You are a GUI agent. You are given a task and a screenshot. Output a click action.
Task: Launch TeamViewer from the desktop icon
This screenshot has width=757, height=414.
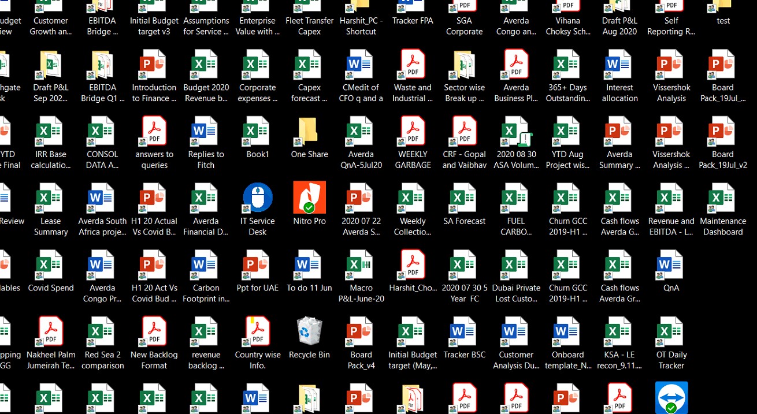click(671, 397)
